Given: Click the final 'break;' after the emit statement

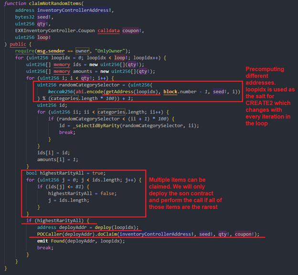Looking at the screenshot, I should tap(45, 248).
